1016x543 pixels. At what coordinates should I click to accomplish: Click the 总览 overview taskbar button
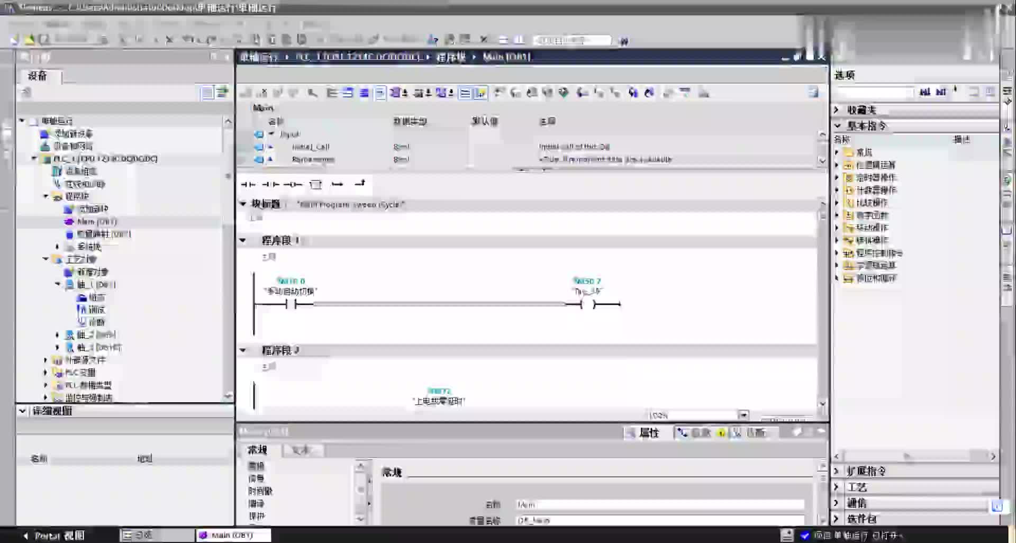tap(157, 536)
